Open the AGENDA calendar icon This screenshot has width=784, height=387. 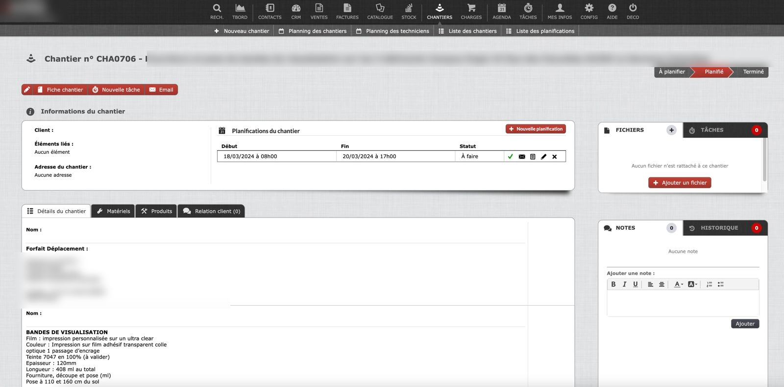click(x=502, y=12)
